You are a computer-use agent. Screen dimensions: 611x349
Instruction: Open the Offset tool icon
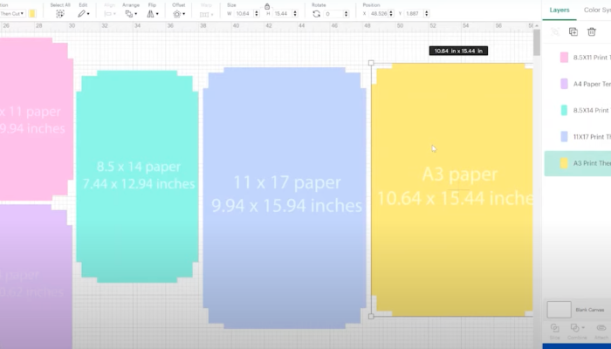(x=177, y=14)
